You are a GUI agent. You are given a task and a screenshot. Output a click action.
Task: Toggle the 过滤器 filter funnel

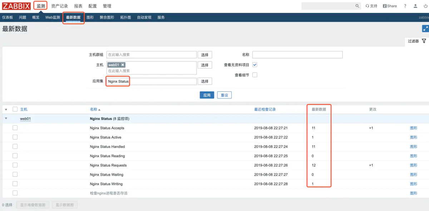click(424, 41)
